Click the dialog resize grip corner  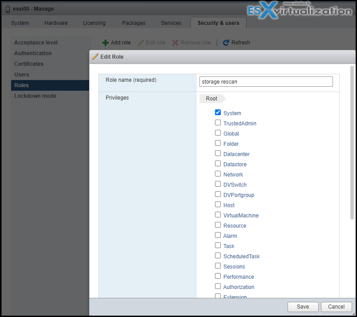coord(353,314)
